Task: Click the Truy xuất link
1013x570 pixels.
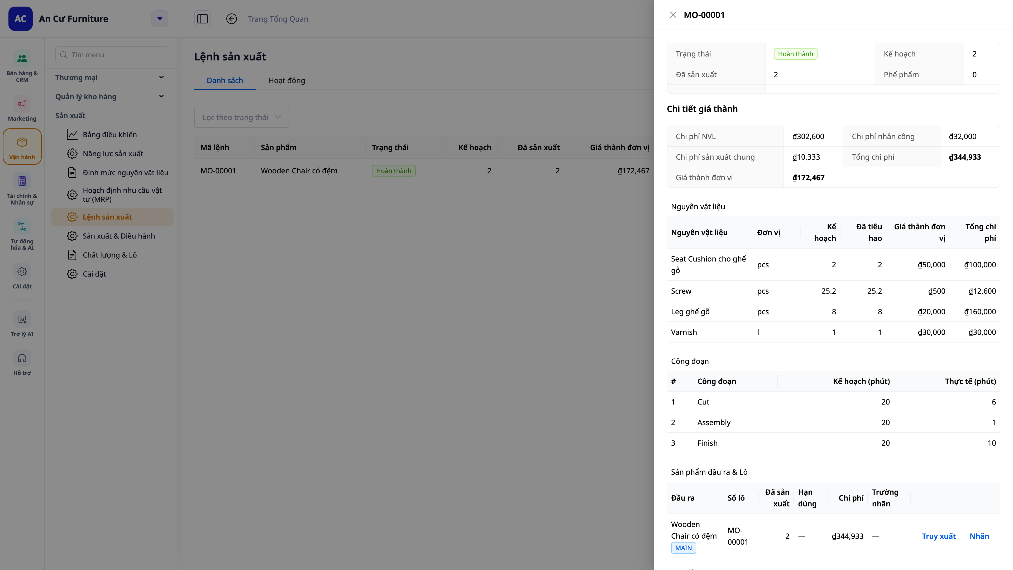Action: tap(939, 536)
